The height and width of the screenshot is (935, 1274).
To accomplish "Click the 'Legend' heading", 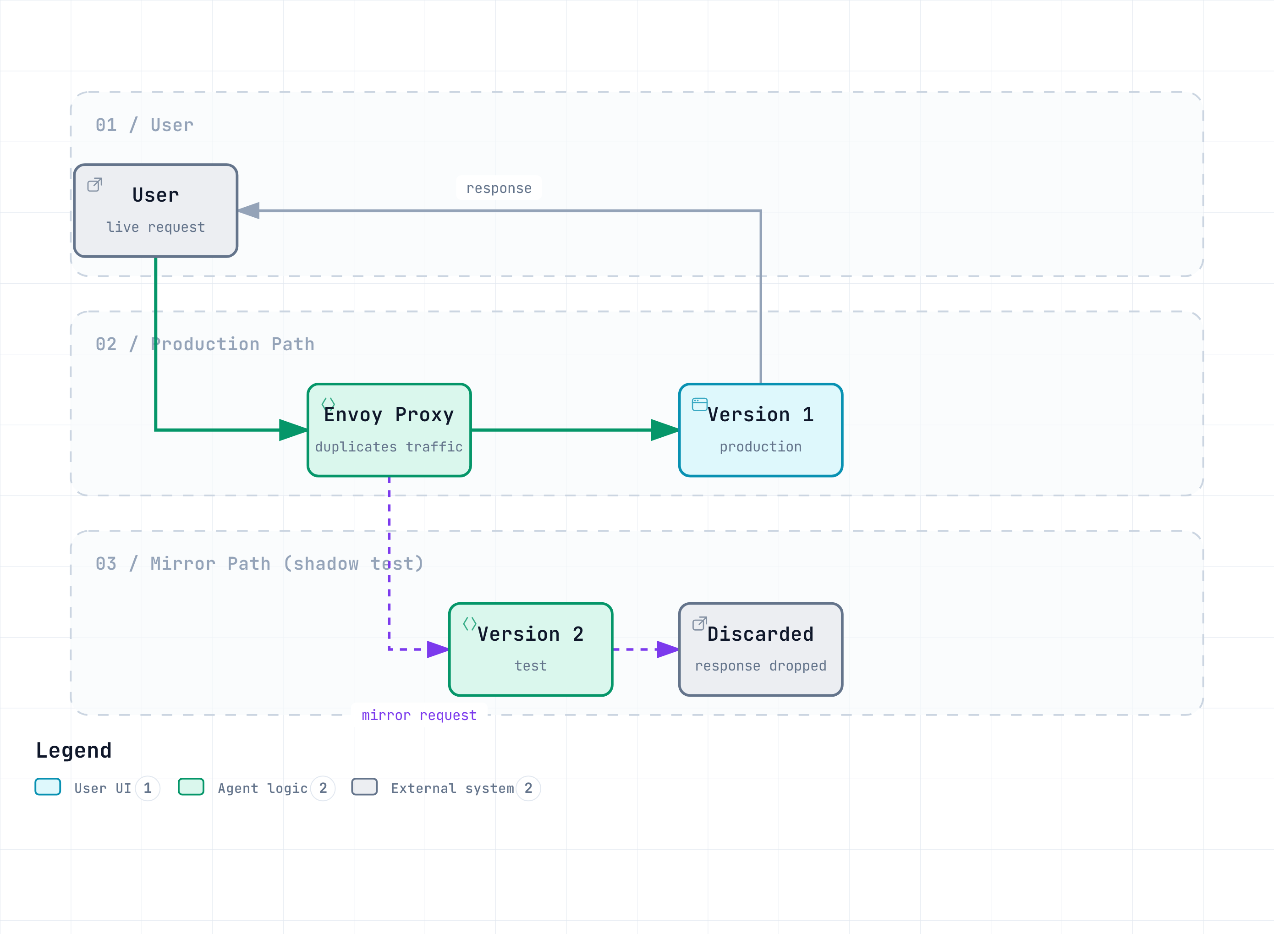I will (74, 750).
